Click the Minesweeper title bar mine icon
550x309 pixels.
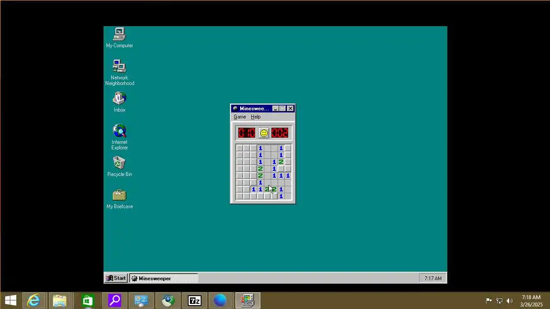pyautogui.click(x=235, y=109)
